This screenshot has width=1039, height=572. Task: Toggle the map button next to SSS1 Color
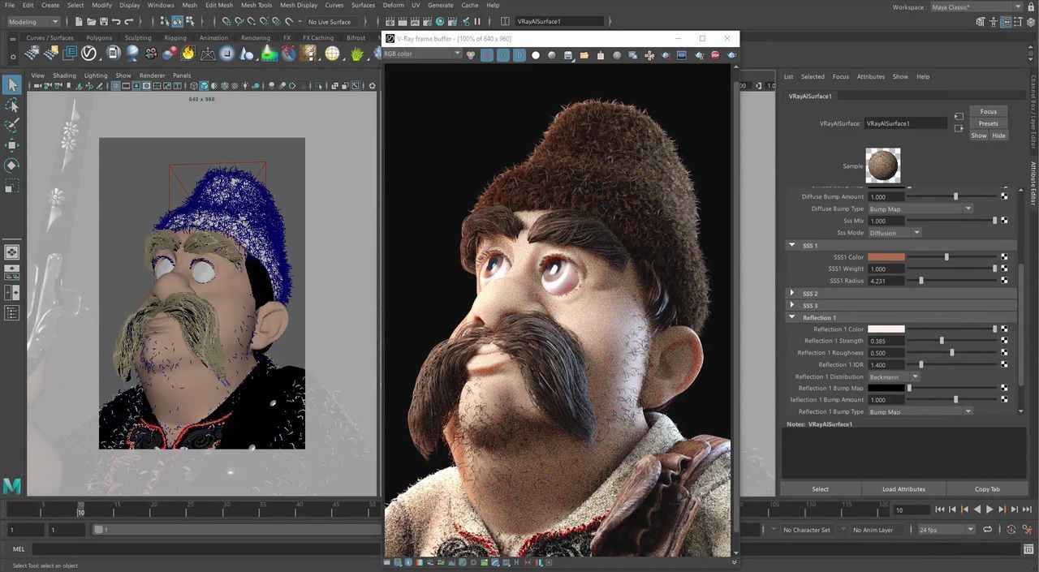[x=1004, y=257]
